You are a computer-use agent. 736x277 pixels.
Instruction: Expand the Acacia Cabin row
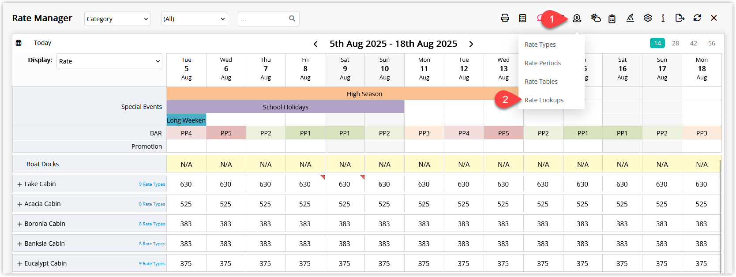19,204
